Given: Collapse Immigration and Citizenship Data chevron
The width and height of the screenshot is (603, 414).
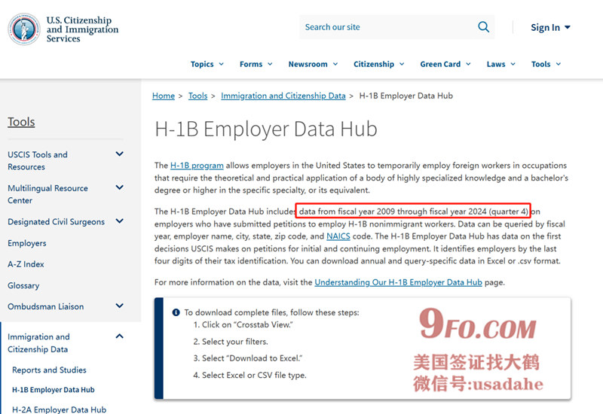Looking at the screenshot, I should pos(120,336).
